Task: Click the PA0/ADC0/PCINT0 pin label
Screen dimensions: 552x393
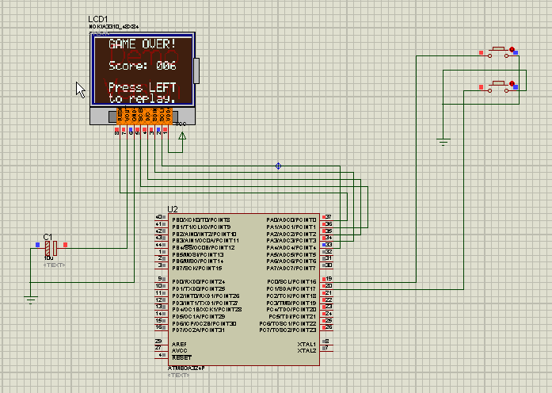Action: [291, 219]
